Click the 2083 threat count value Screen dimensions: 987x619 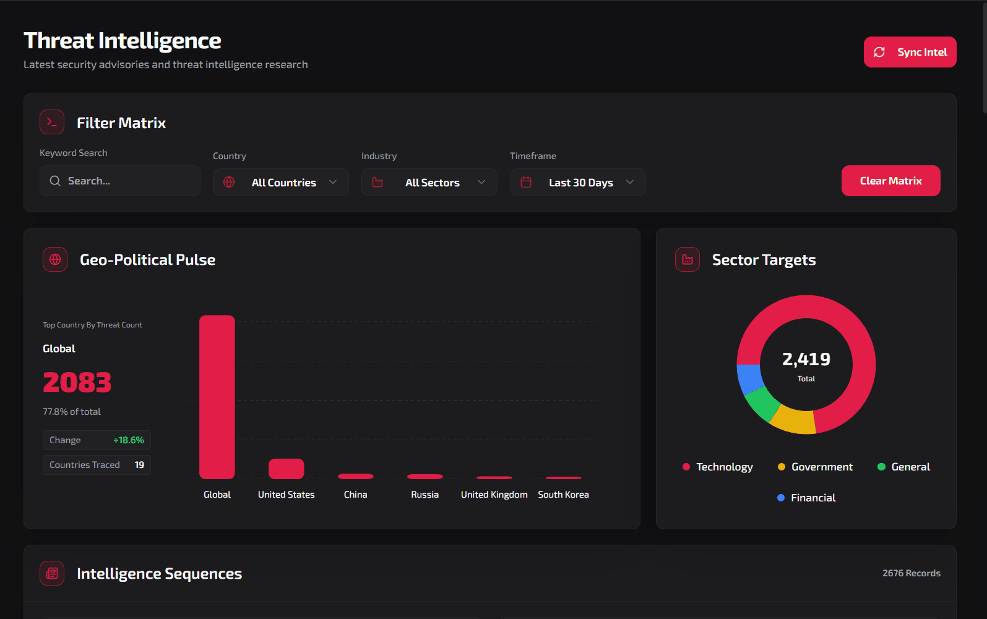pos(77,383)
